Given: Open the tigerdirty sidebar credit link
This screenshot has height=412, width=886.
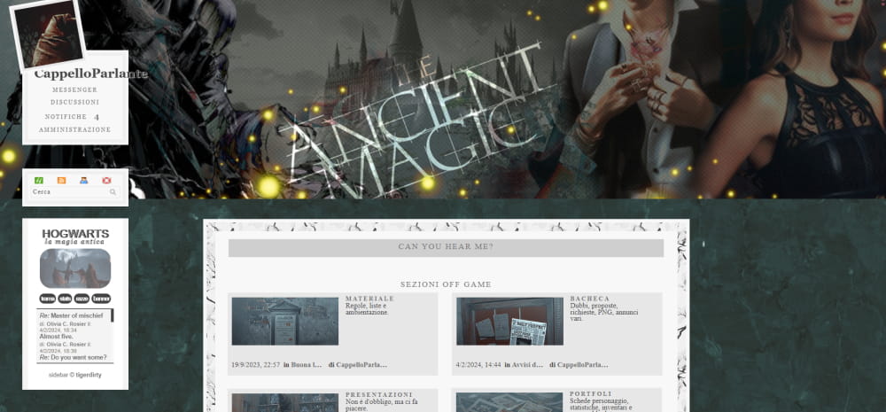Looking at the screenshot, I should (89, 375).
